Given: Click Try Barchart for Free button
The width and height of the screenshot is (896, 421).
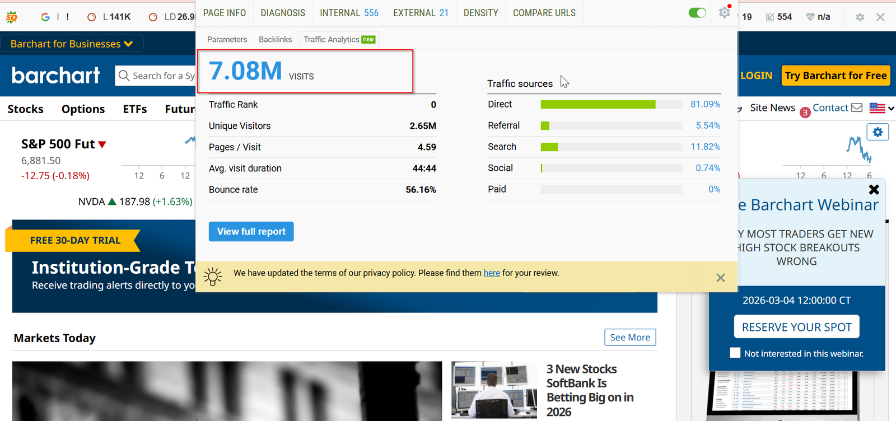Looking at the screenshot, I should point(836,75).
